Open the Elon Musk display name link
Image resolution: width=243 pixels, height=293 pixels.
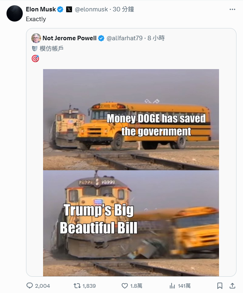point(41,9)
